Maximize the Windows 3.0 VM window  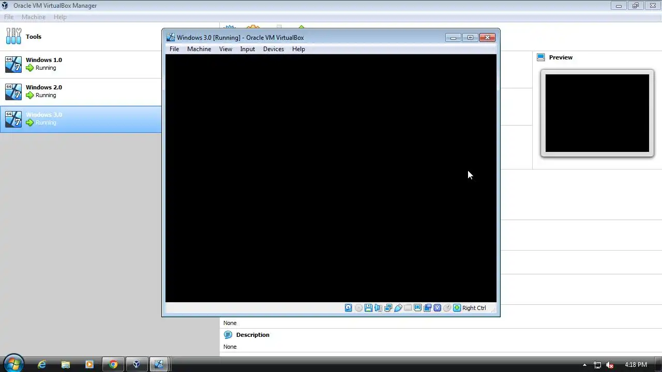(x=470, y=37)
